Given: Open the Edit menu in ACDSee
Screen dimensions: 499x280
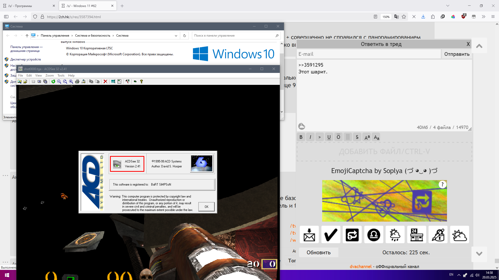Looking at the screenshot, I should (29, 76).
